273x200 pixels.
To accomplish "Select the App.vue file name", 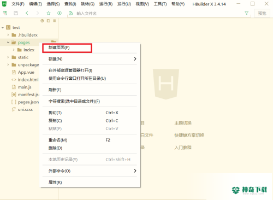I will coord(26,72).
